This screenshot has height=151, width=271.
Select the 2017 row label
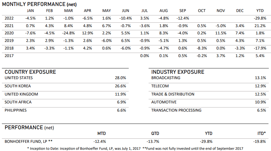click(x=9, y=56)
